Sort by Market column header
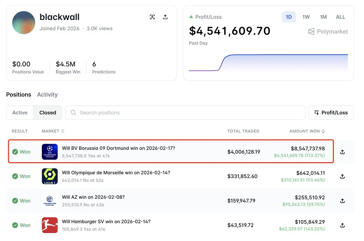364x241 pixels. [53, 131]
